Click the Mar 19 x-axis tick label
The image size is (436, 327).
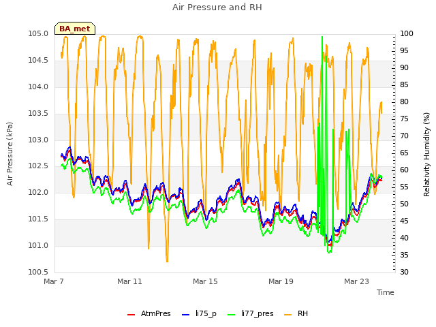point(281,281)
